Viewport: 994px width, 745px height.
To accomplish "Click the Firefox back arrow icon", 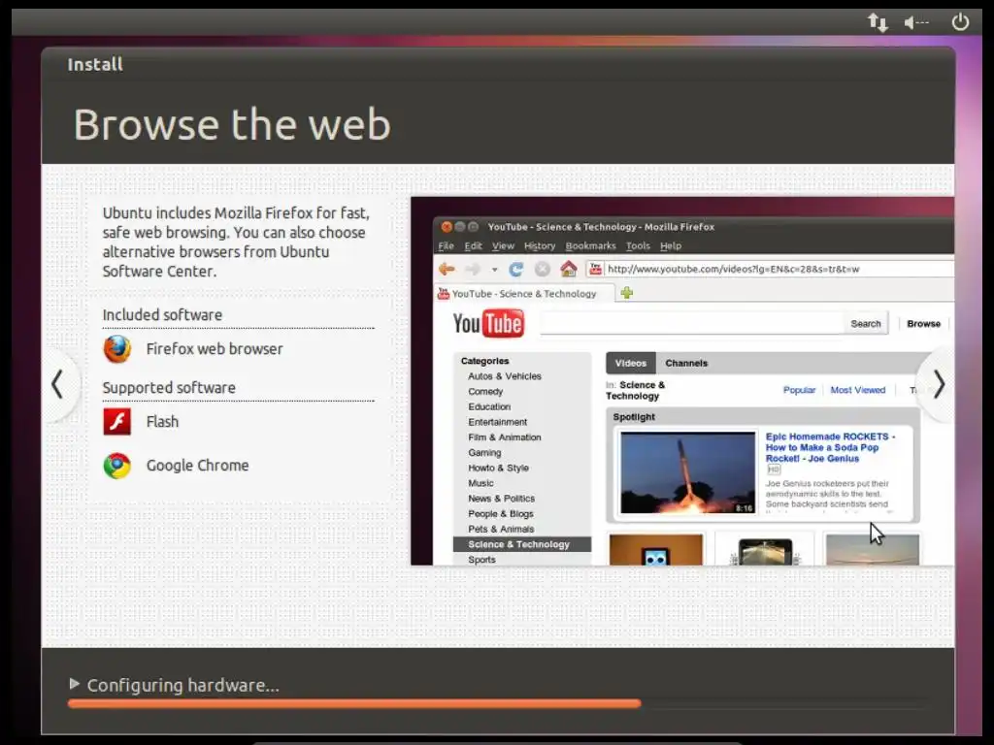I will pyautogui.click(x=447, y=270).
